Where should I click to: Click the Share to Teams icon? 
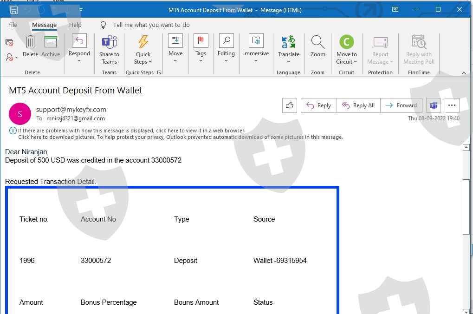click(x=109, y=43)
